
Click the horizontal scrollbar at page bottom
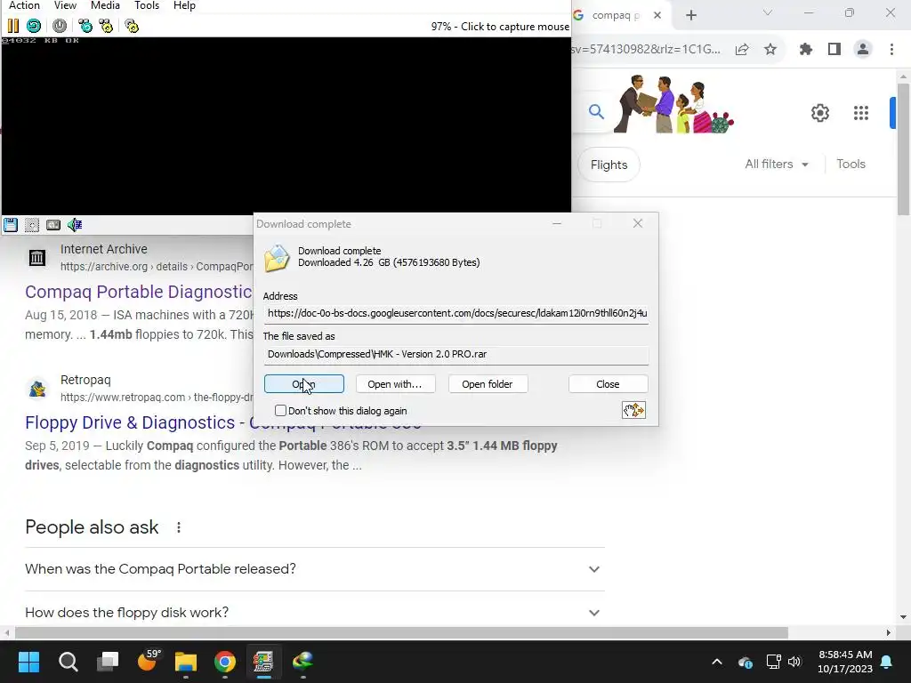(x=401, y=632)
